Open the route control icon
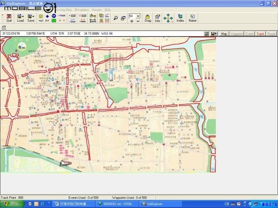Viewport: 278px width, 208px height. pos(83,16)
